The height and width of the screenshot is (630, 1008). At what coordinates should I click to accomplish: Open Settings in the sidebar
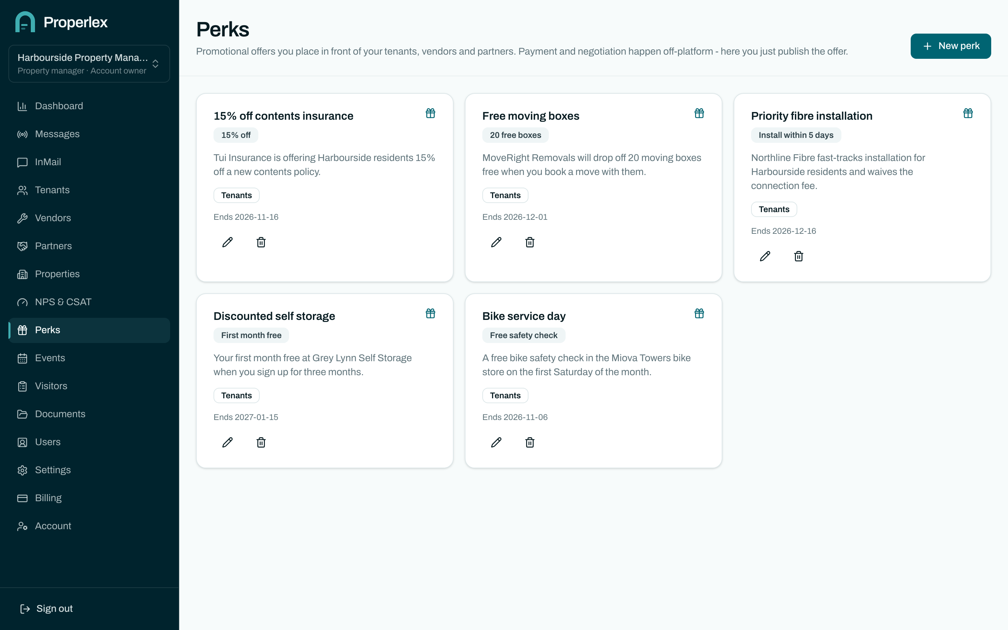(89, 470)
